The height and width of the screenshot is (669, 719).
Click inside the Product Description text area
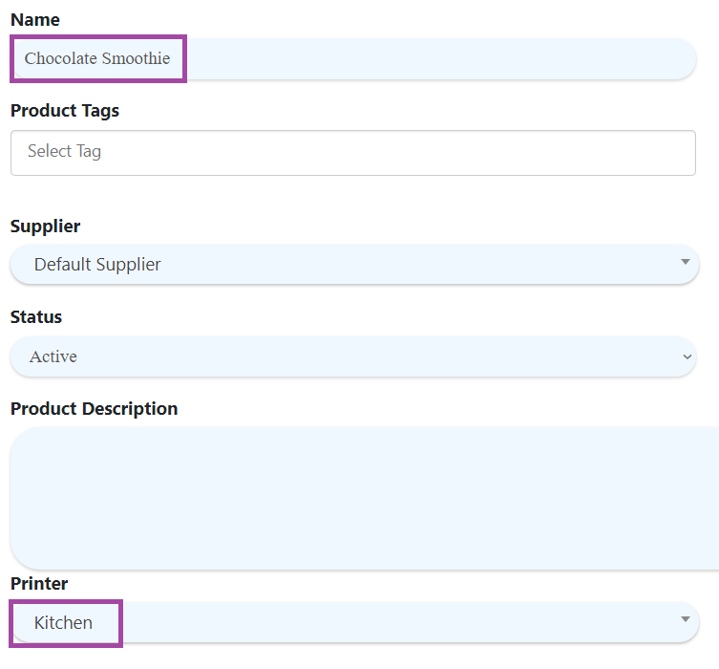pyautogui.click(x=365, y=498)
